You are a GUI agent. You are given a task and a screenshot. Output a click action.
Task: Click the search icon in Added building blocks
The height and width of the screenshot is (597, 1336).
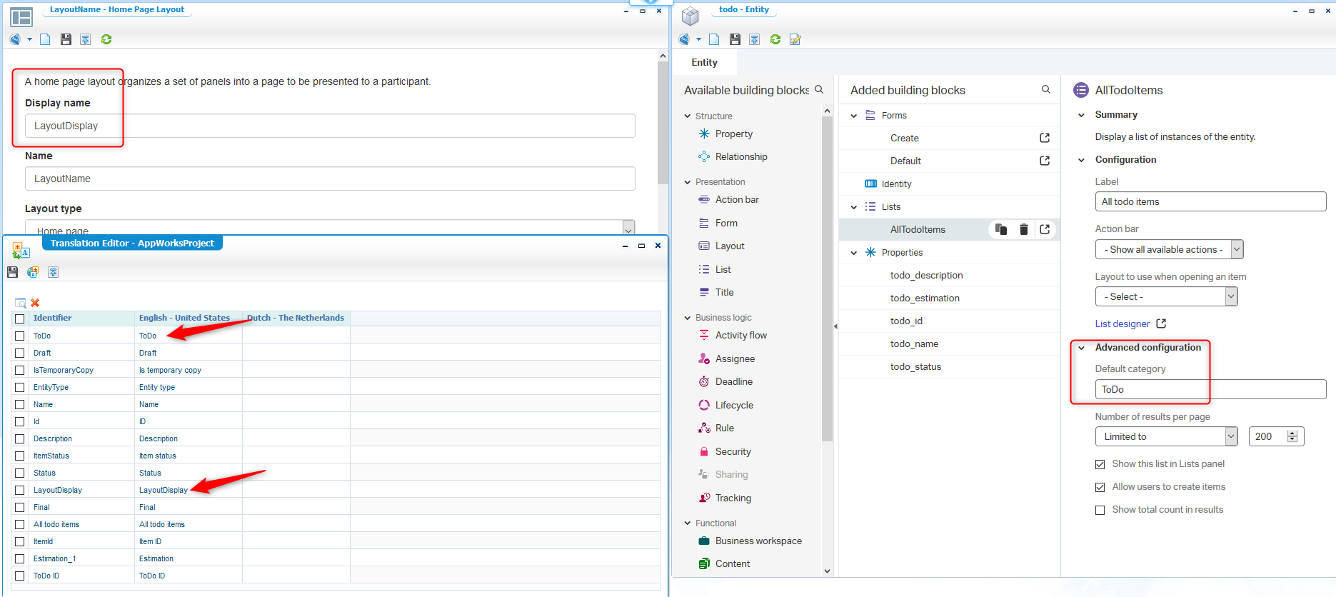[1045, 90]
